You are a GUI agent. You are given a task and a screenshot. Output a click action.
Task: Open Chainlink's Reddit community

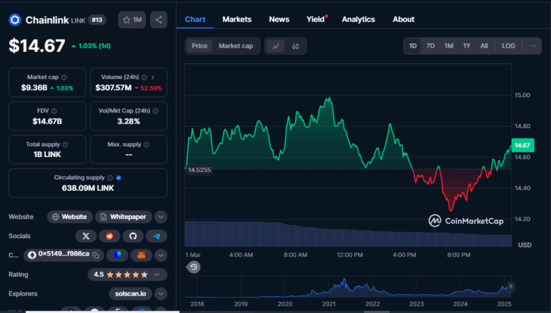click(109, 236)
